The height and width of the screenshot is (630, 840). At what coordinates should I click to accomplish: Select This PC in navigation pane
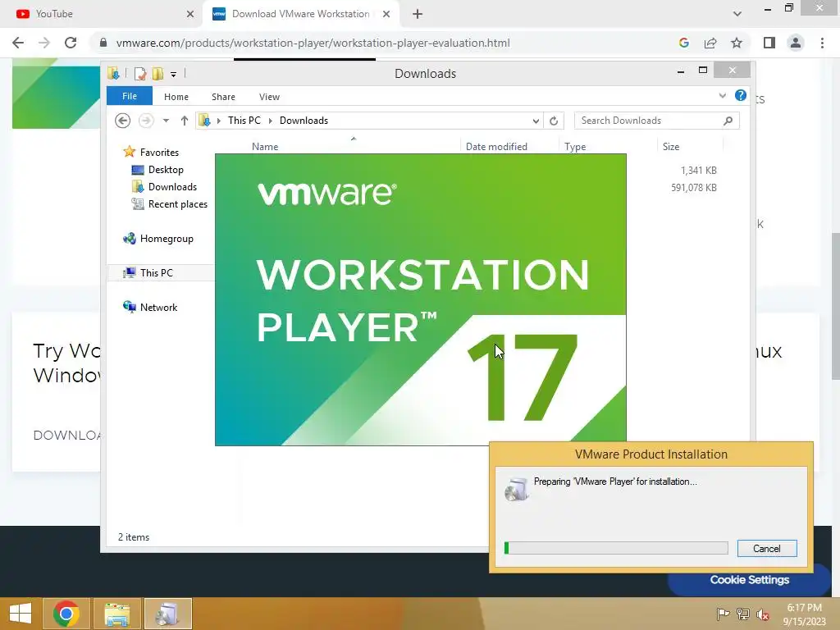[157, 272]
